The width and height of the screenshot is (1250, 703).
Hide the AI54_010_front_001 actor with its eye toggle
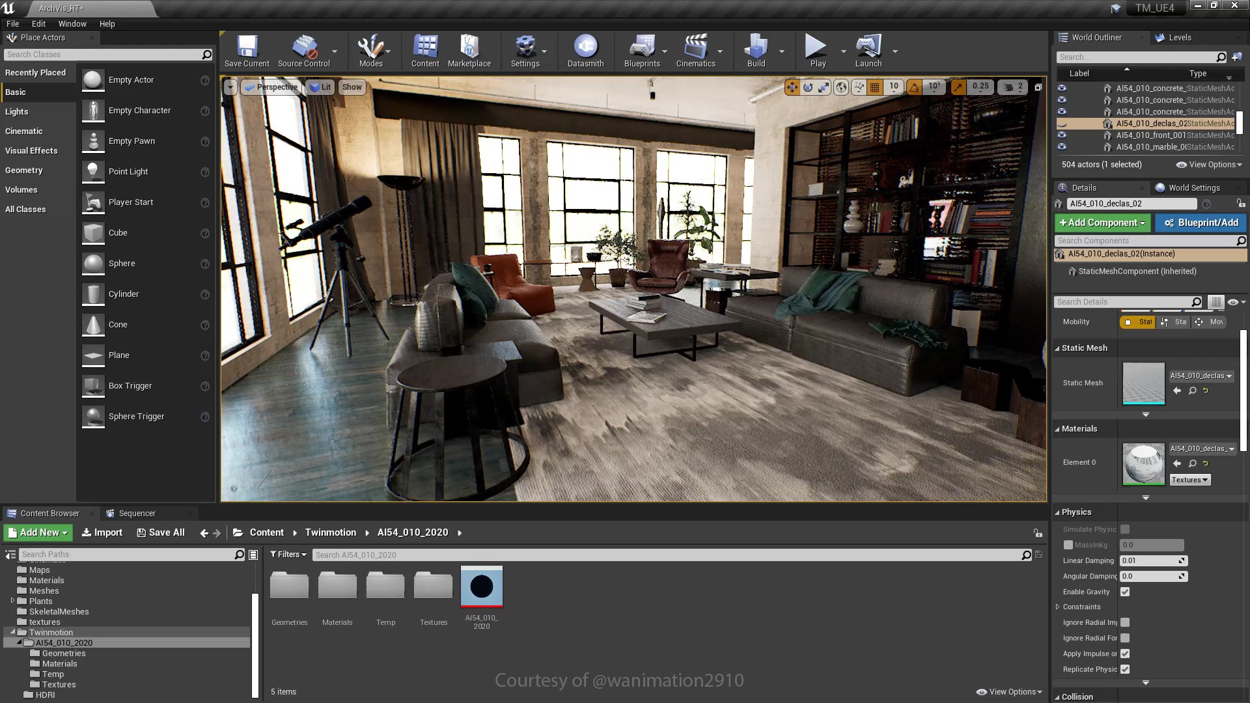pos(1062,135)
